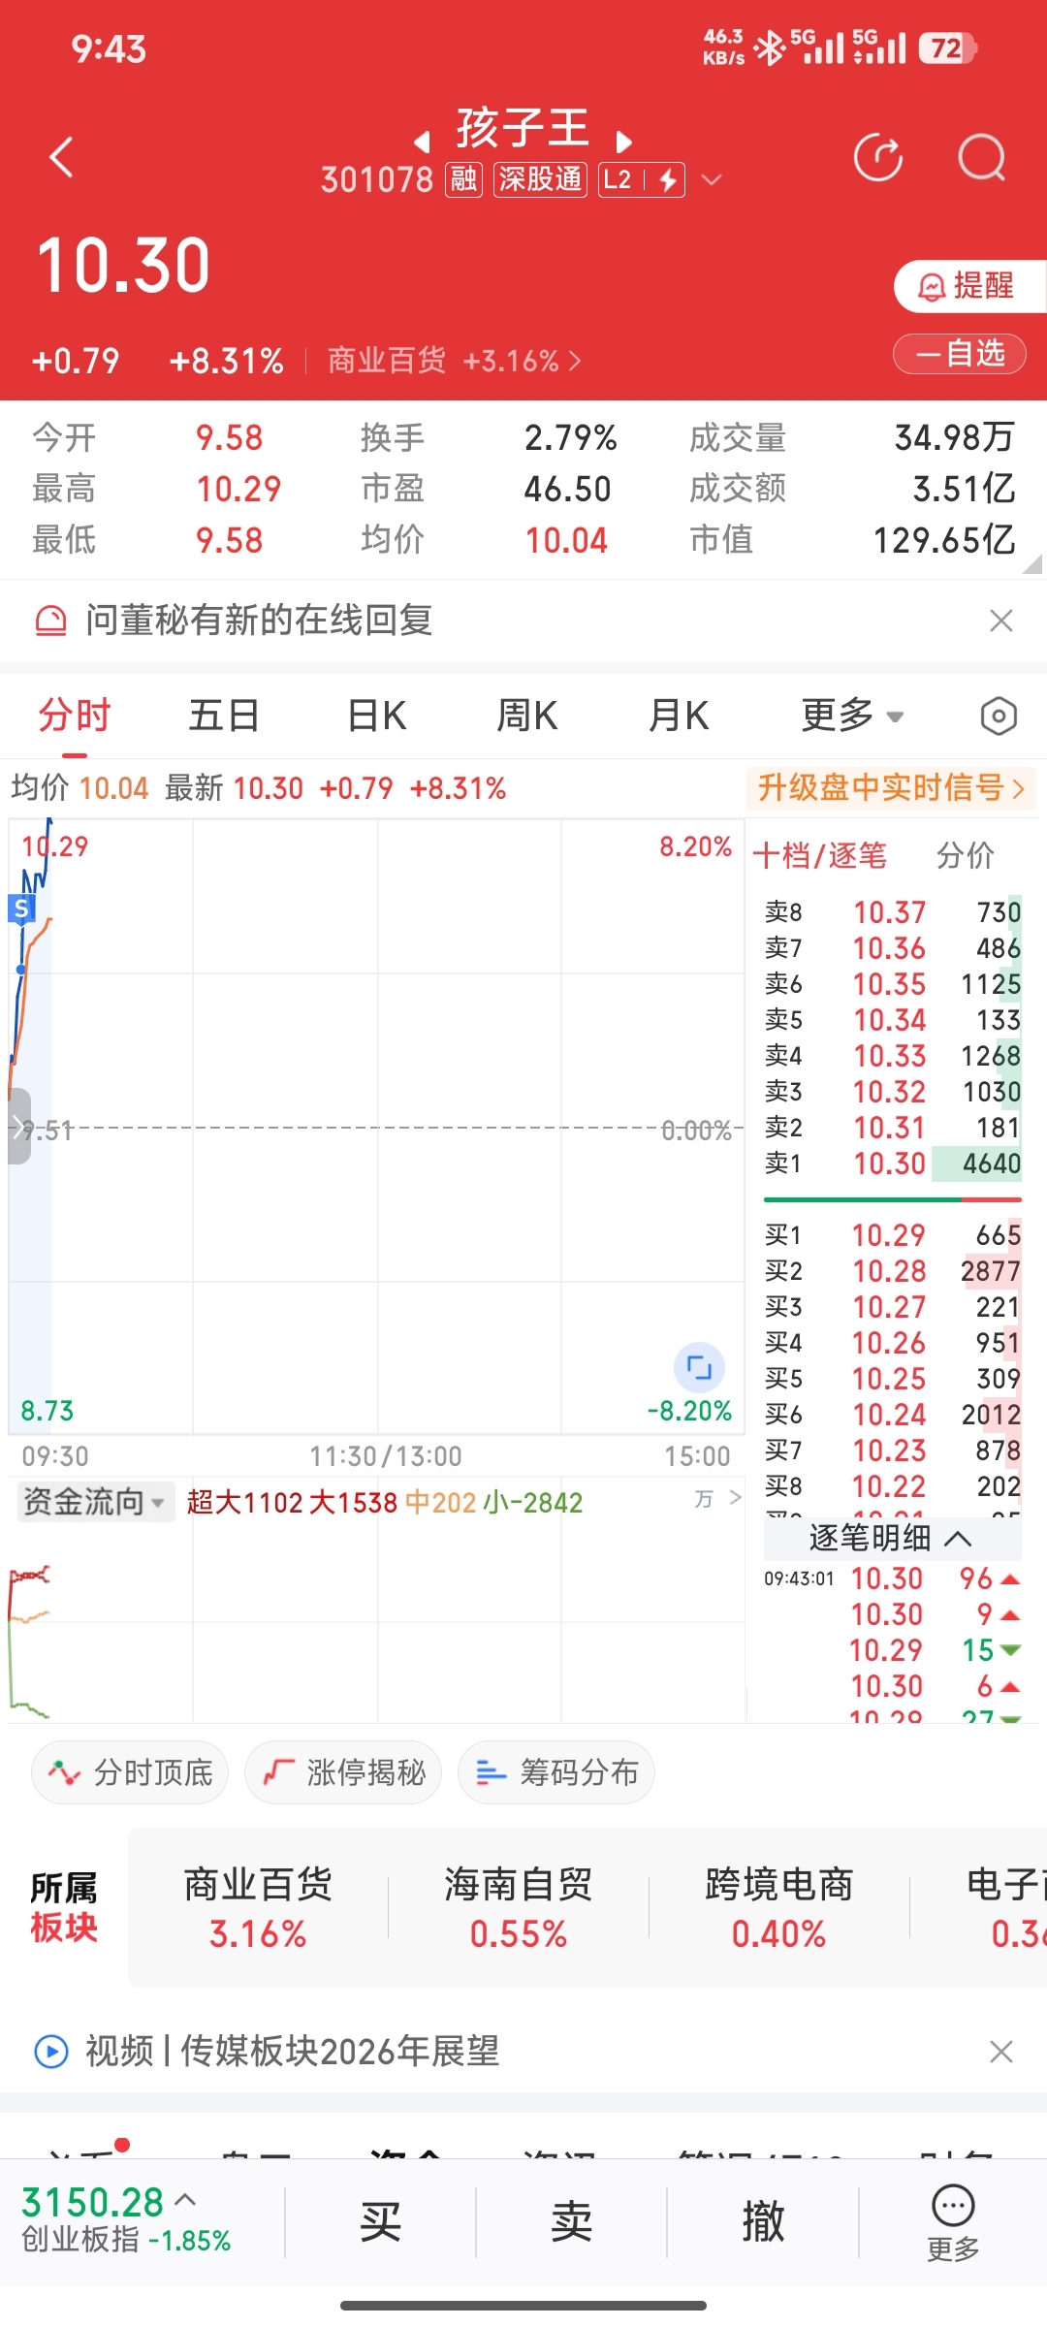The height and width of the screenshot is (2327, 1047).
Task: Tap the 9:43 status bar clock
Action: (x=109, y=48)
